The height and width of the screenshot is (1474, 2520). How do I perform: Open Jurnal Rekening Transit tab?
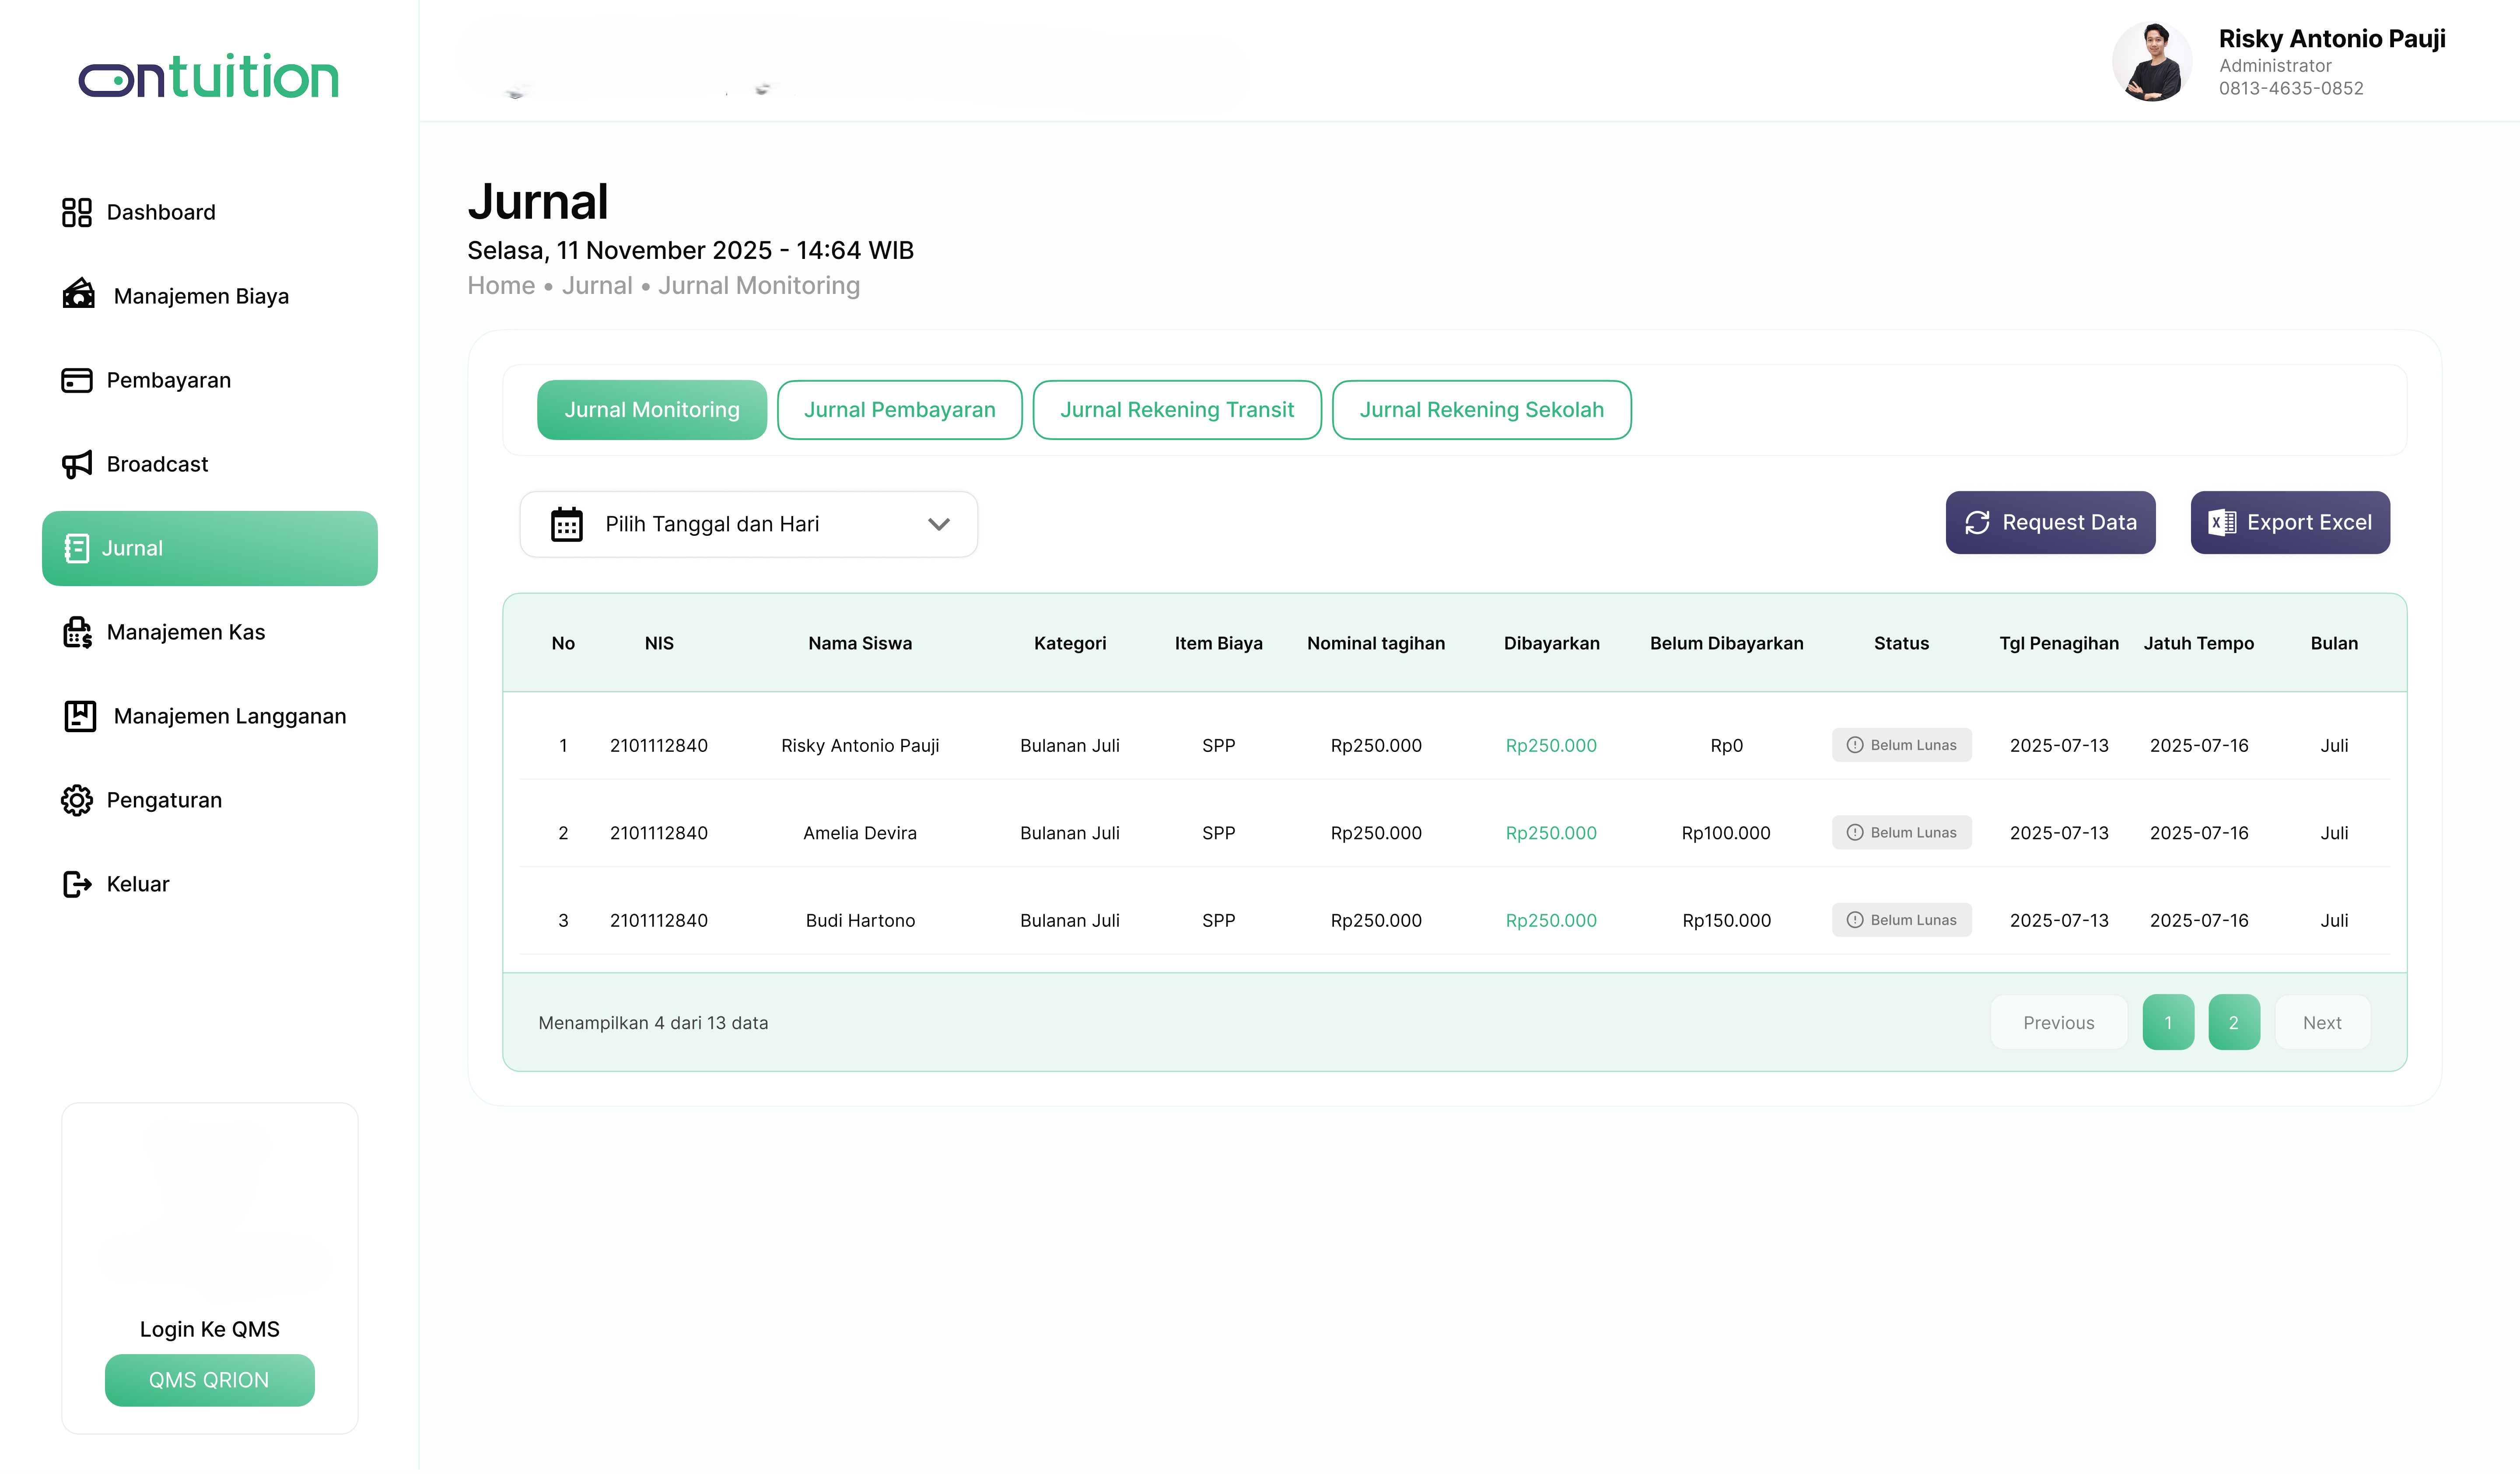pyautogui.click(x=1176, y=410)
